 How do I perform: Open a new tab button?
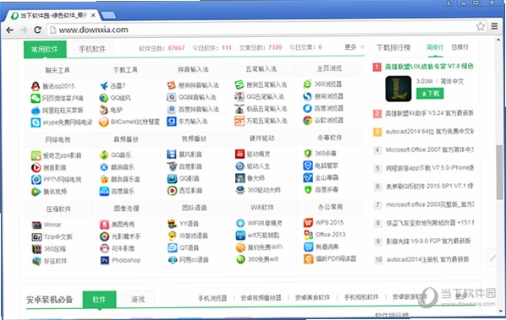tap(108, 15)
